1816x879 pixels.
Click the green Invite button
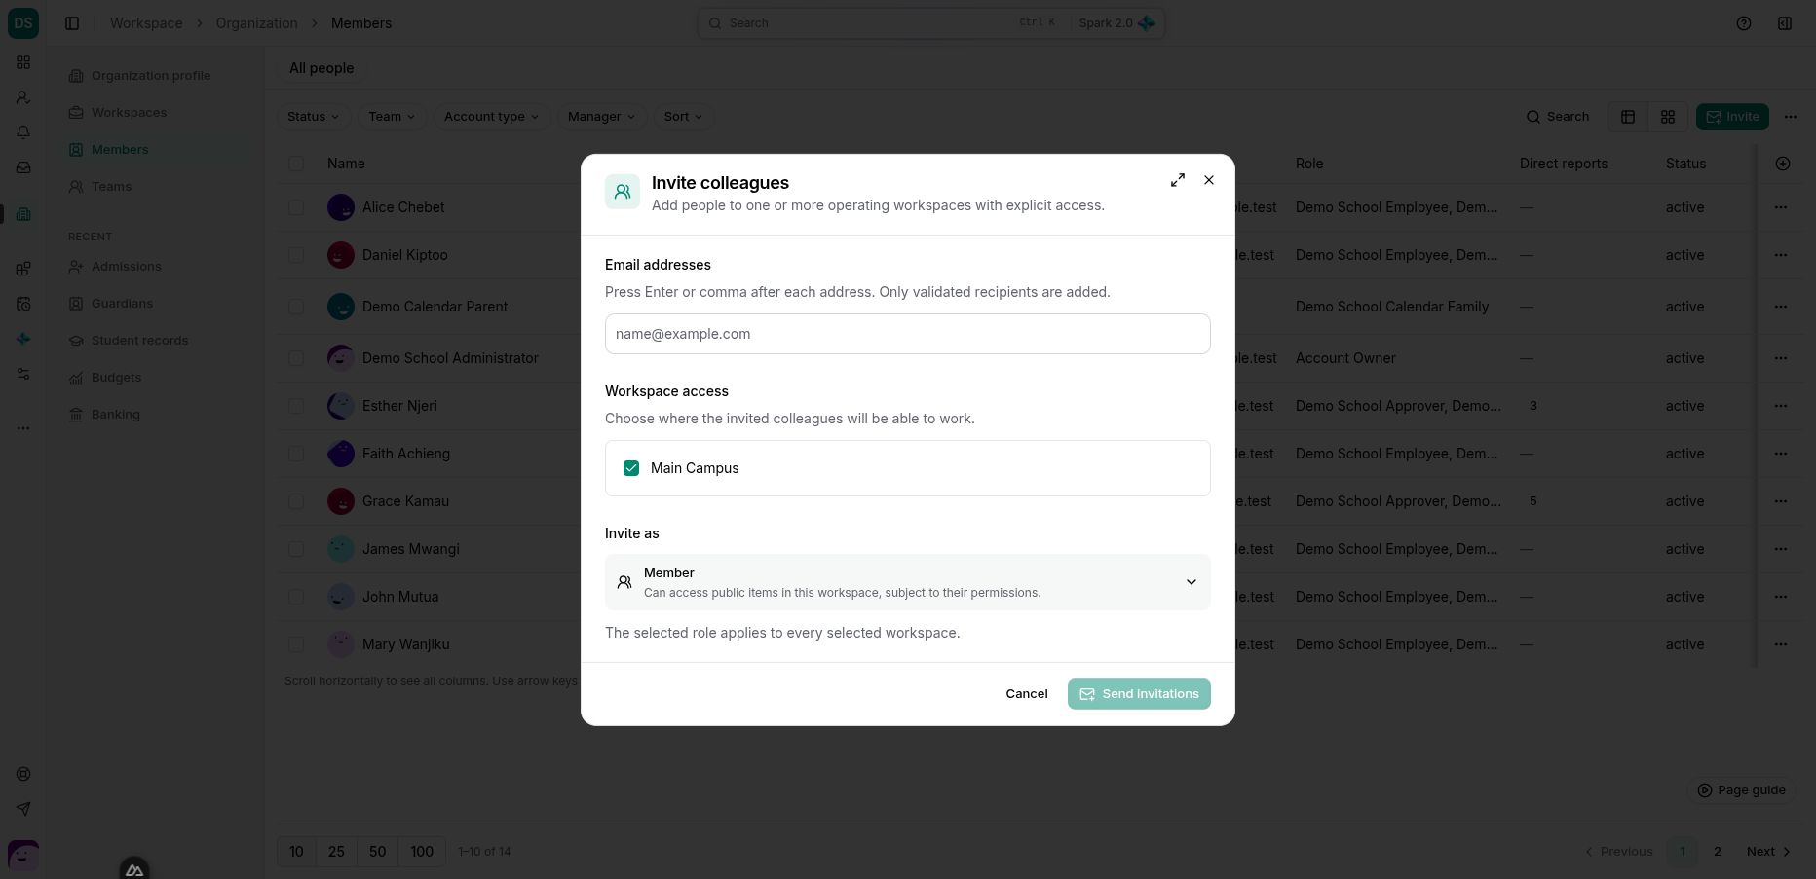tap(1732, 117)
